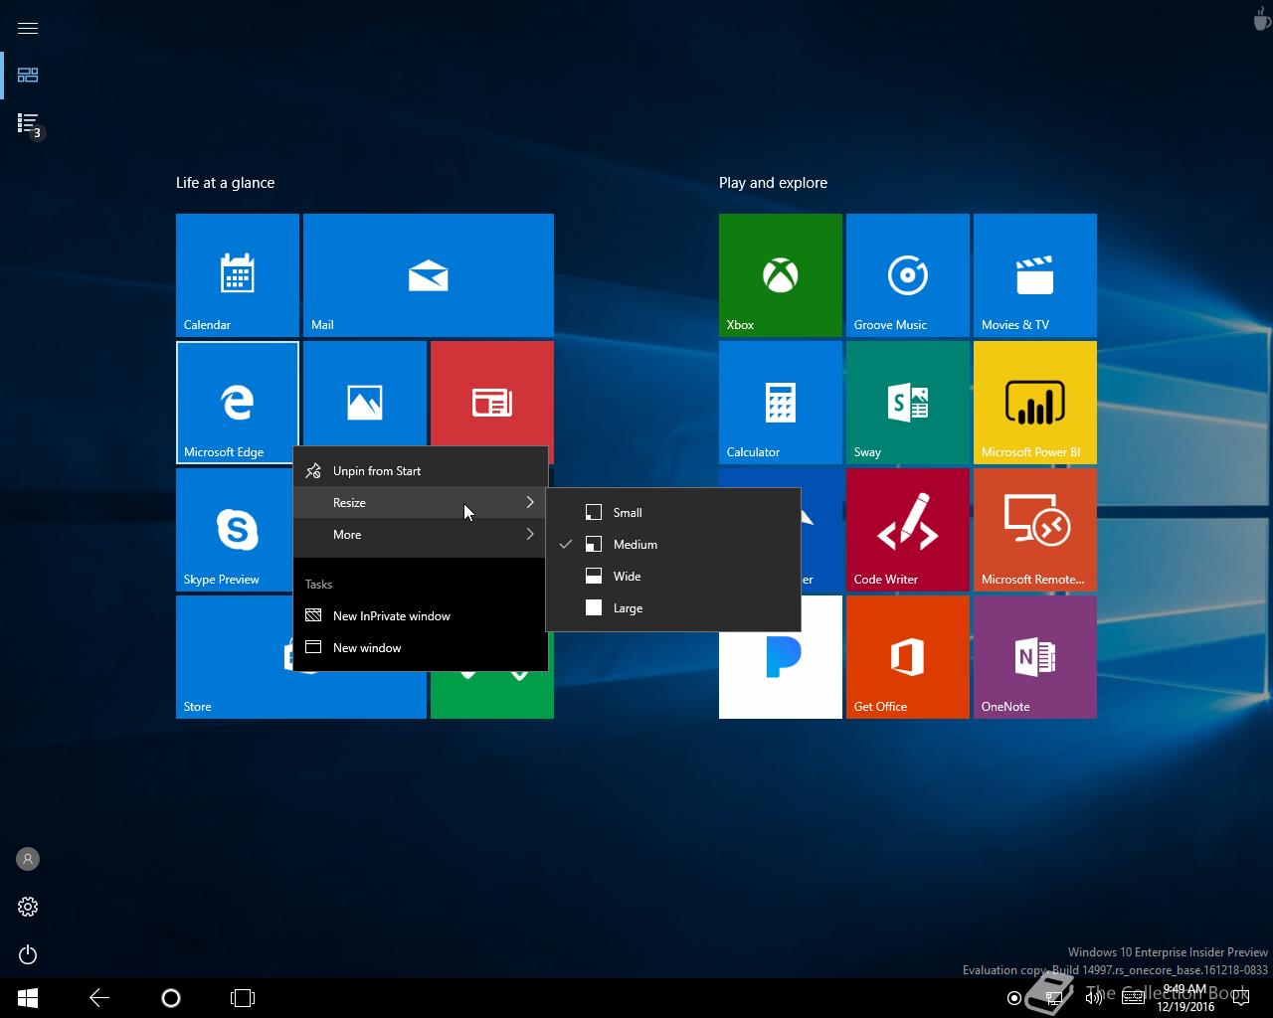Screen dimensions: 1273x1018
Task: Click the Windows Start button
Action: click(x=28, y=998)
